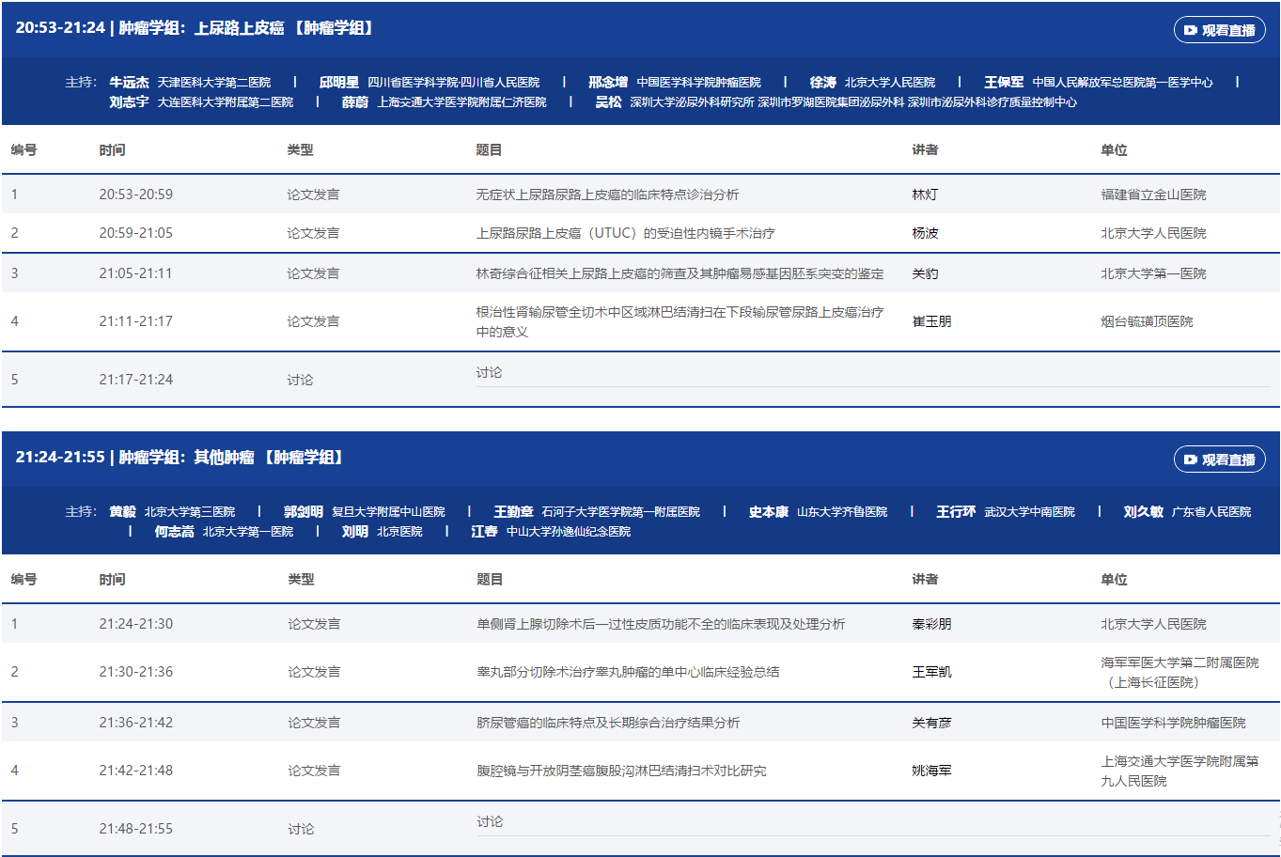Click the 观看直播 button for the 上尿路上皮癌 session
Image resolution: width=1281 pixels, height=857 pixels.
tap(1219, 30)
